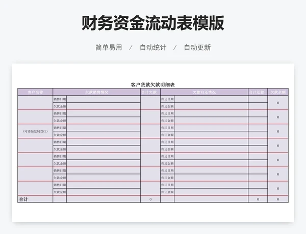Viewport: 306px width, 234px height.
Task: Select the 欠款余额 column header
Action: click(x=278, y=92)
